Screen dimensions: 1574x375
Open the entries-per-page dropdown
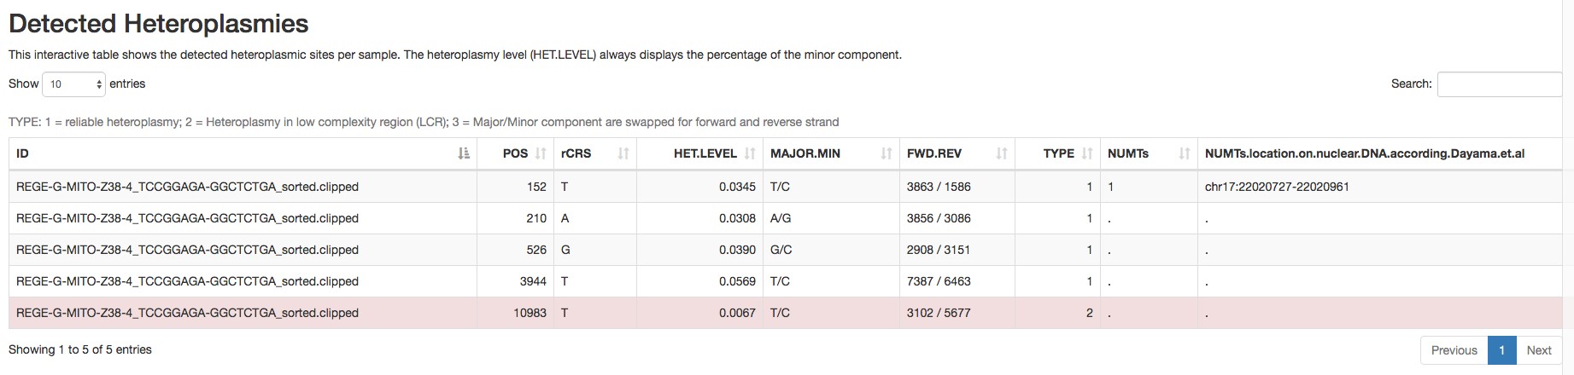[x=73, y=84]
